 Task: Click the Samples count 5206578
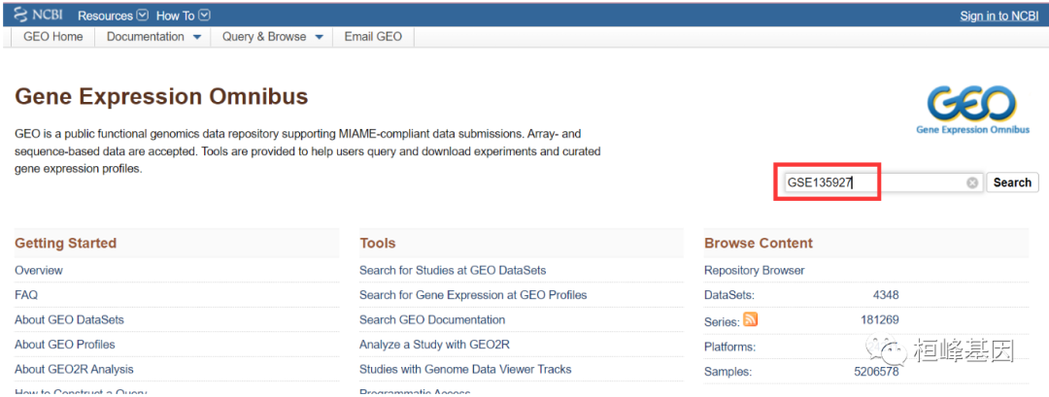pyautogui.click(x=876, y=372)
